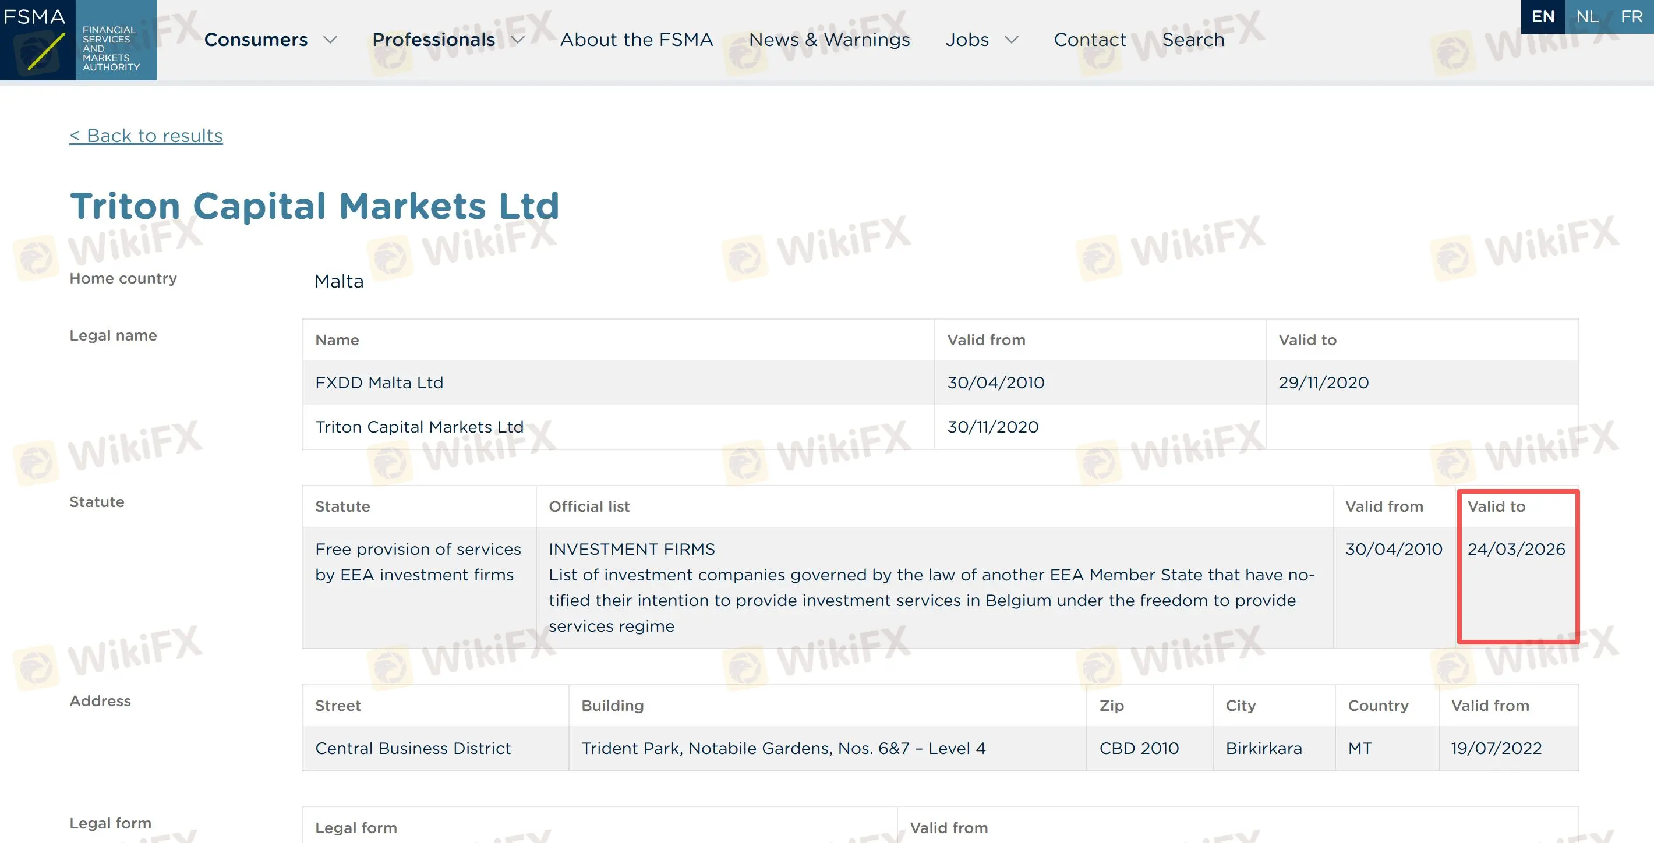This screenshot has height=843, width=1654.
Task: Expand the Consumers menu chevron
Action: (330, 40)
